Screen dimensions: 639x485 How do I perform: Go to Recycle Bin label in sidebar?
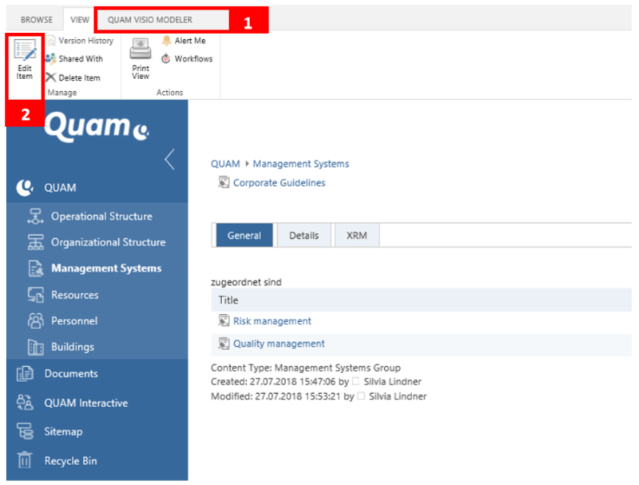pos(71,461)
